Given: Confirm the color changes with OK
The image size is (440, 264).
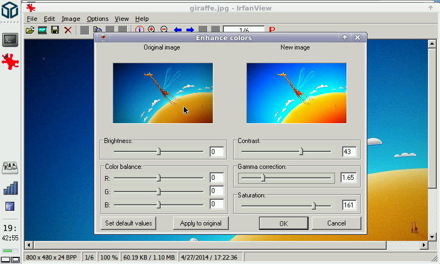Looking at the screenshot, I should tap(283, 223).
